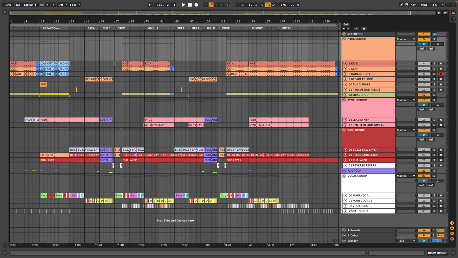Click the lock envelopes icon in the Set panel
458x258 pixels.
click(x=364, y=29)
